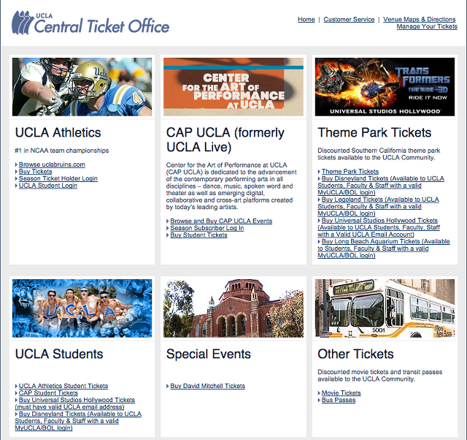
Task: Open Buy Universal Studios Hollywood Tickets under Theme Park
Action: click(x=379, y=227)
